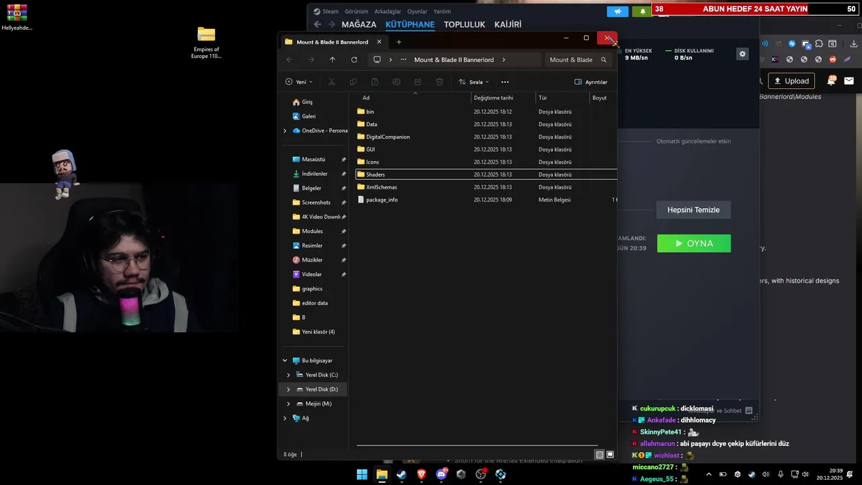Open the Empires of Europe desktop folder
Screen dimensions: 862x485
pyautogui.click(x=206, y=42)
